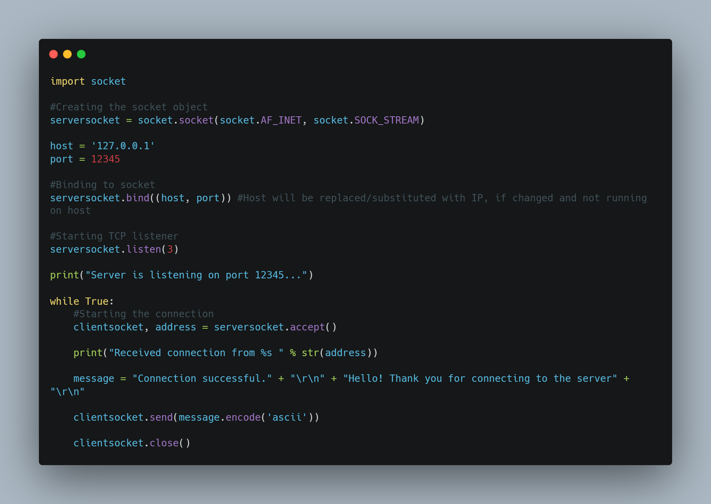
Task: Click the 'accept' method call
Action: tap(307, 327)
